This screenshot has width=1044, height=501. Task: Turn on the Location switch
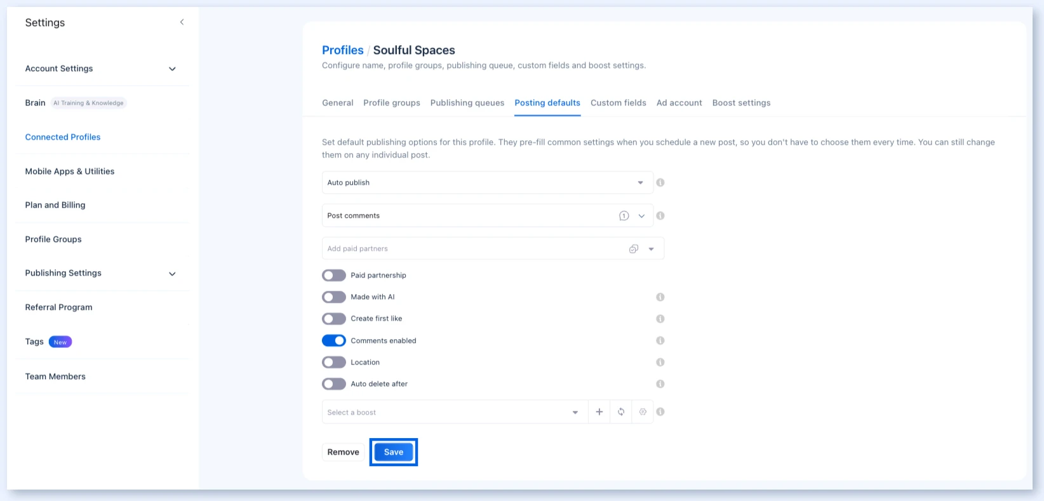[334, 363]
